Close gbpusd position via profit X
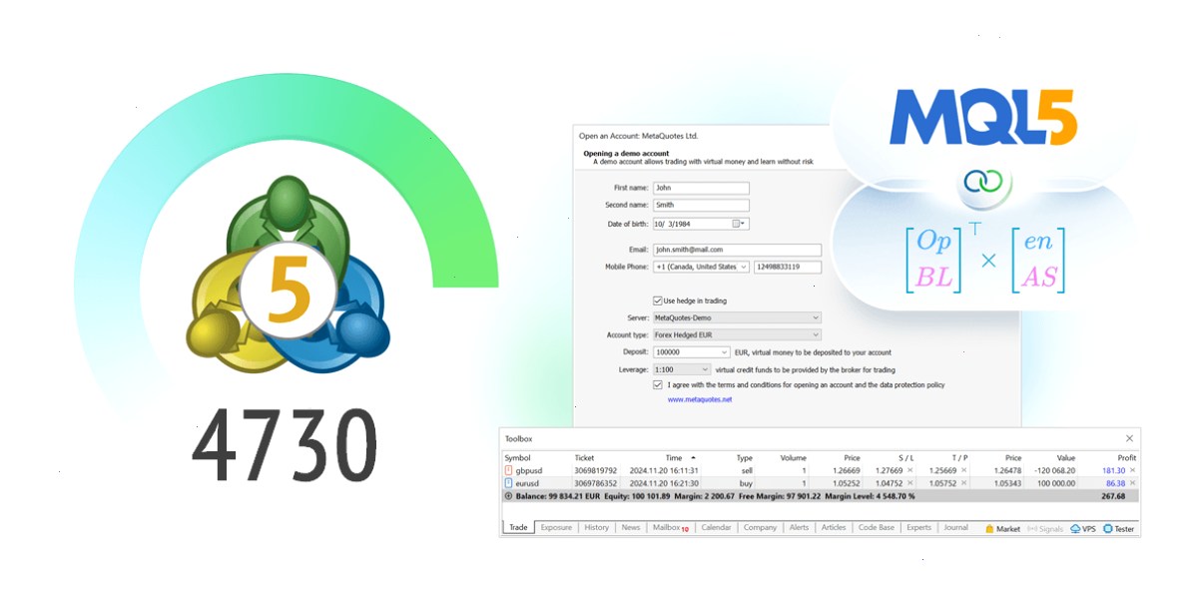This screenshot has height=606, width=1198. pos(1132,470)
